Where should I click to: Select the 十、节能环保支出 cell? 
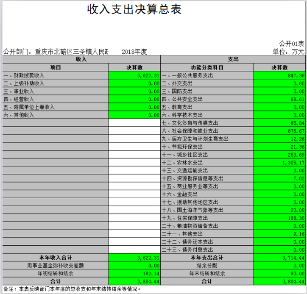(207, 147)
